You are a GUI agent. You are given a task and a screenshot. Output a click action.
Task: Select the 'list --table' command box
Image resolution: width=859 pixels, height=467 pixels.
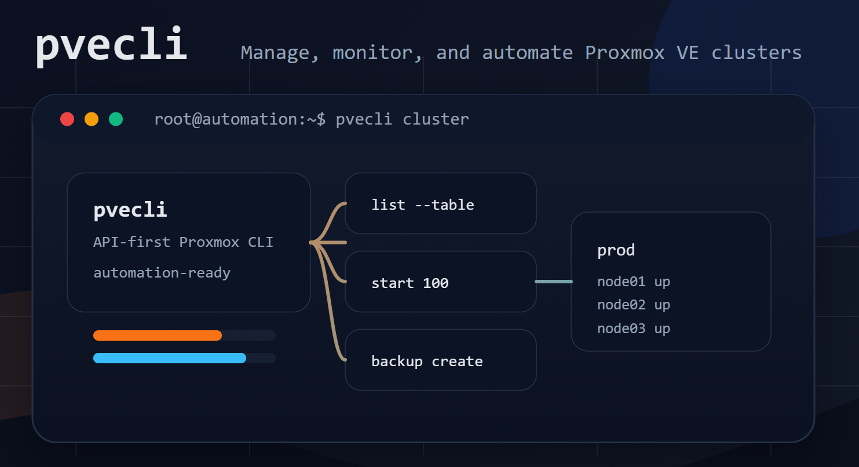440,203
